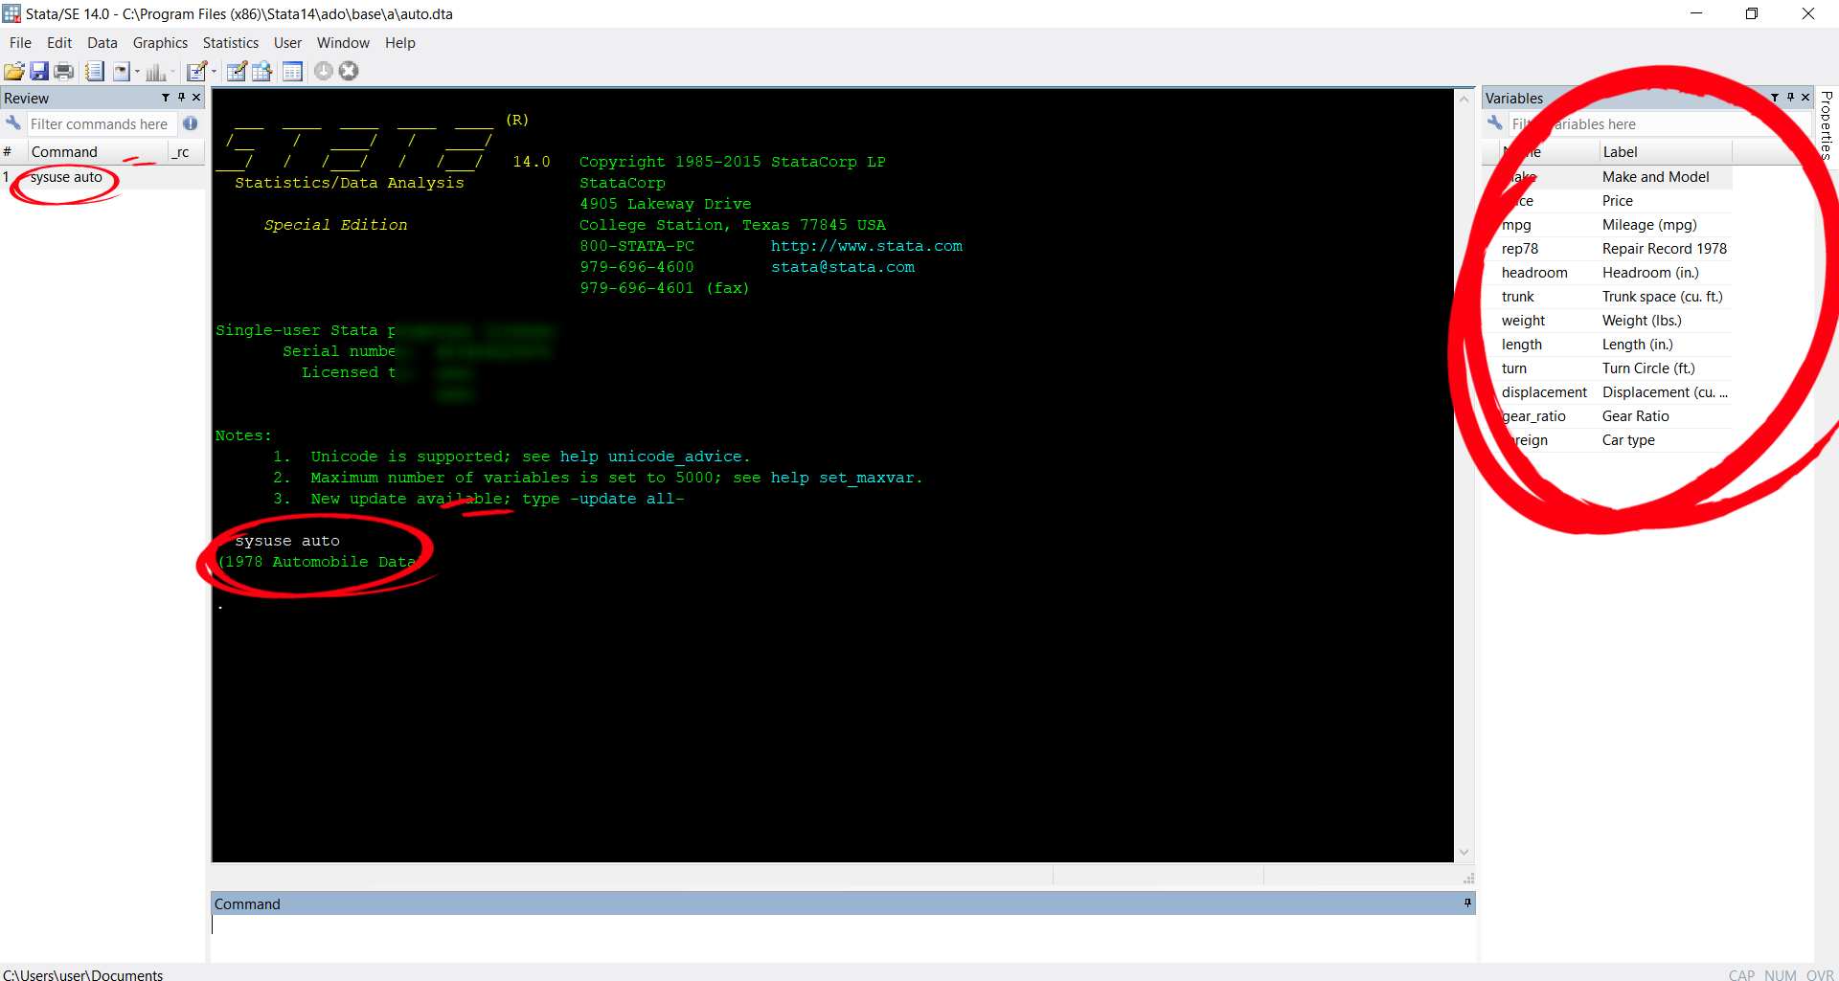Open the Data Editor (Browse) icon
Image resolution: width=1839 pixels, height=981 pixels.
[x=261, y=71]
